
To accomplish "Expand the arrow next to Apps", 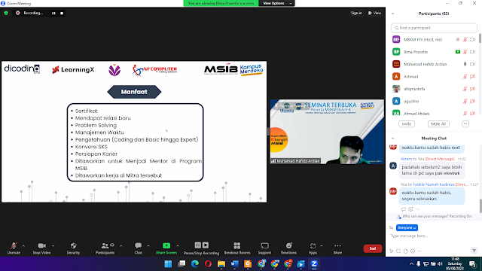I will 322,246.
